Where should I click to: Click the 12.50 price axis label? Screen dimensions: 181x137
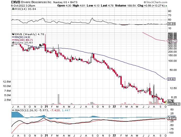click(173, 88)
